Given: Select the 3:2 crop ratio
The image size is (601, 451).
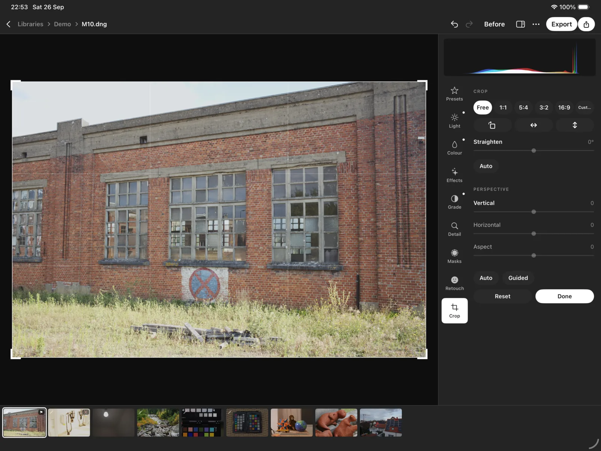Looking at the screenshot, I should [544, 107].
